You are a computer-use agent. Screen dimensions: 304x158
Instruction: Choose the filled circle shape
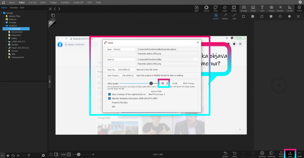[x=289, y=17]
